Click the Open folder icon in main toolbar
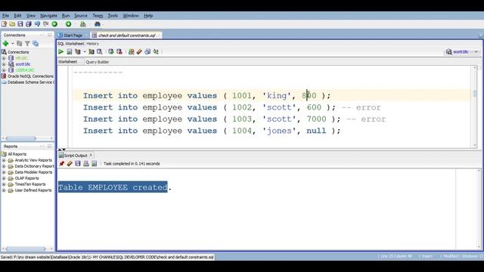The image size is (484, 272). [12, 24]
